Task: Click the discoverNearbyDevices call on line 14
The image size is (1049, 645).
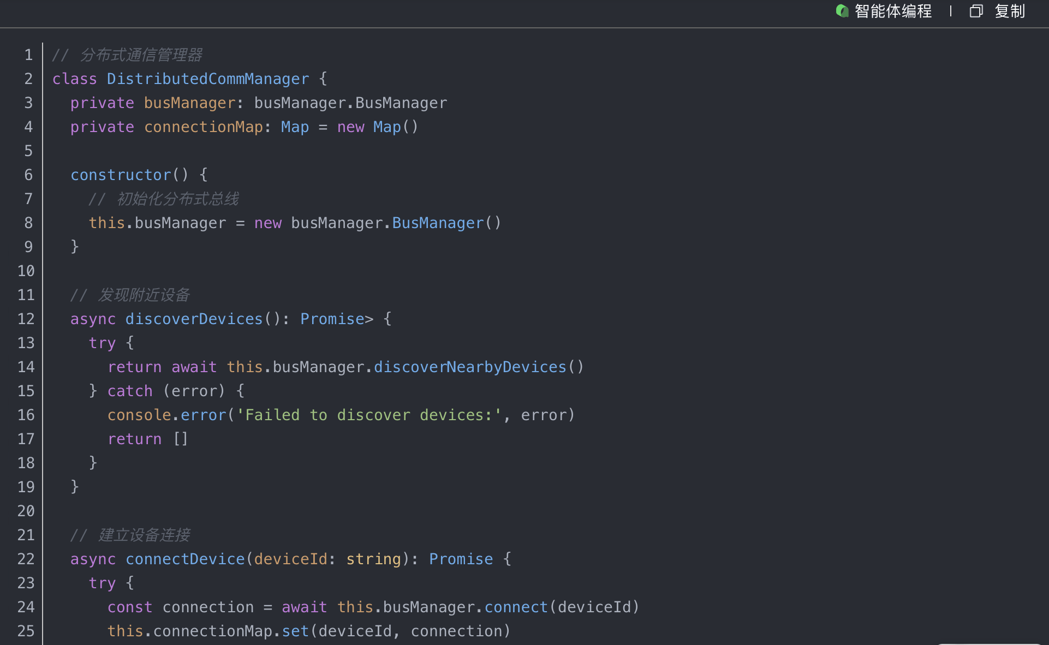Action: (470, 367)
